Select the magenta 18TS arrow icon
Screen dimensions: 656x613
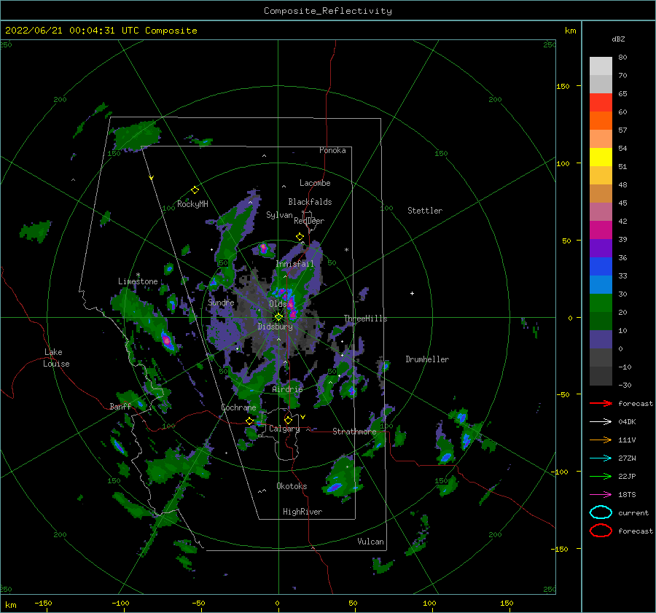pos(601,495)
